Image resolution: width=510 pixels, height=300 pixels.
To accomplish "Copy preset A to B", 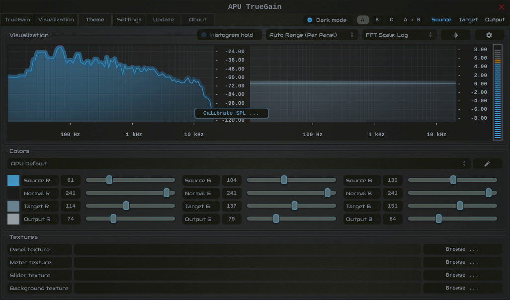I will pos(412,20).
